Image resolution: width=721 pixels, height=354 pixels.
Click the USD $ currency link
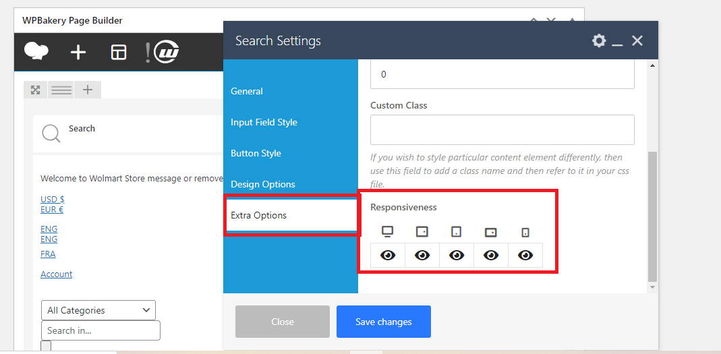(53, 199)
